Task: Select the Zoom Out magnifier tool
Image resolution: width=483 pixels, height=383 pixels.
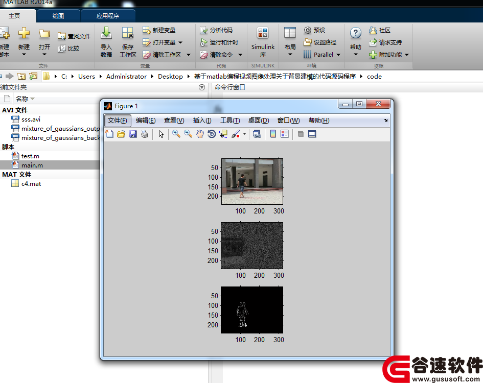Action: pyautogui.click(x=188, y=134)
